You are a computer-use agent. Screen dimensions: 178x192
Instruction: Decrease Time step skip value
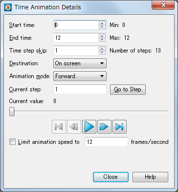[102, 53]
